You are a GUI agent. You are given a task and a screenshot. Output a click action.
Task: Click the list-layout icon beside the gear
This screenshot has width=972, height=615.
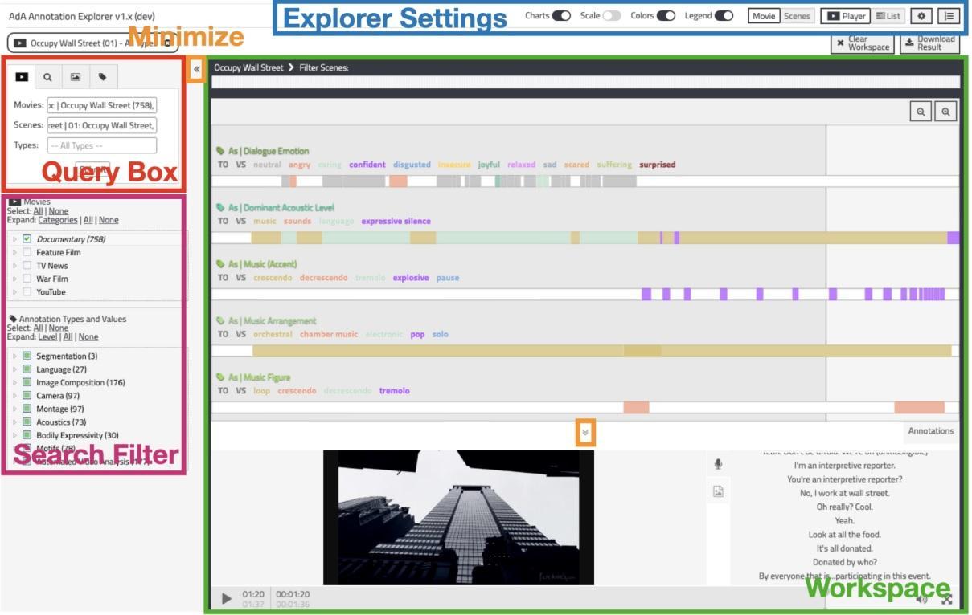click(x=949, y=16)
